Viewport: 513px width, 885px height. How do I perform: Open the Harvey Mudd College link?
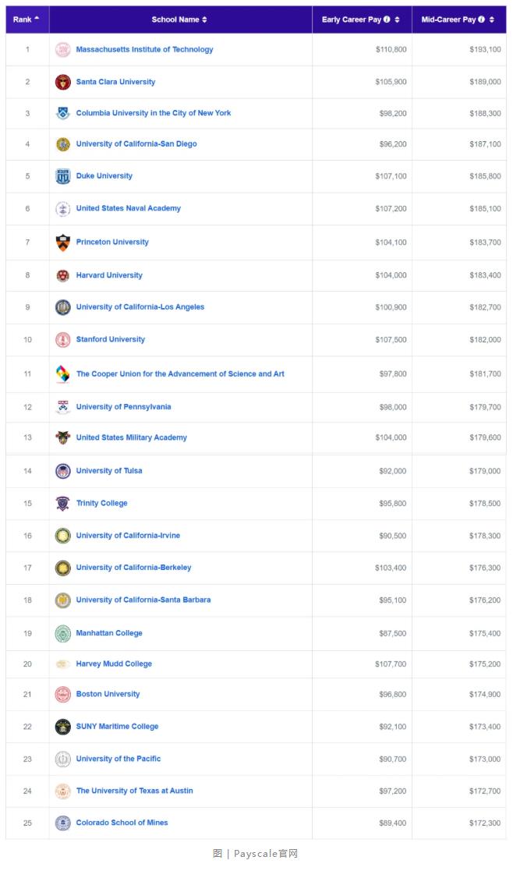pyautogui.click(x=114, y=664)
